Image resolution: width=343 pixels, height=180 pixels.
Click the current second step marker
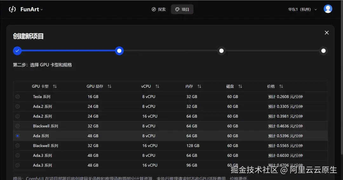tap(119, 51)
